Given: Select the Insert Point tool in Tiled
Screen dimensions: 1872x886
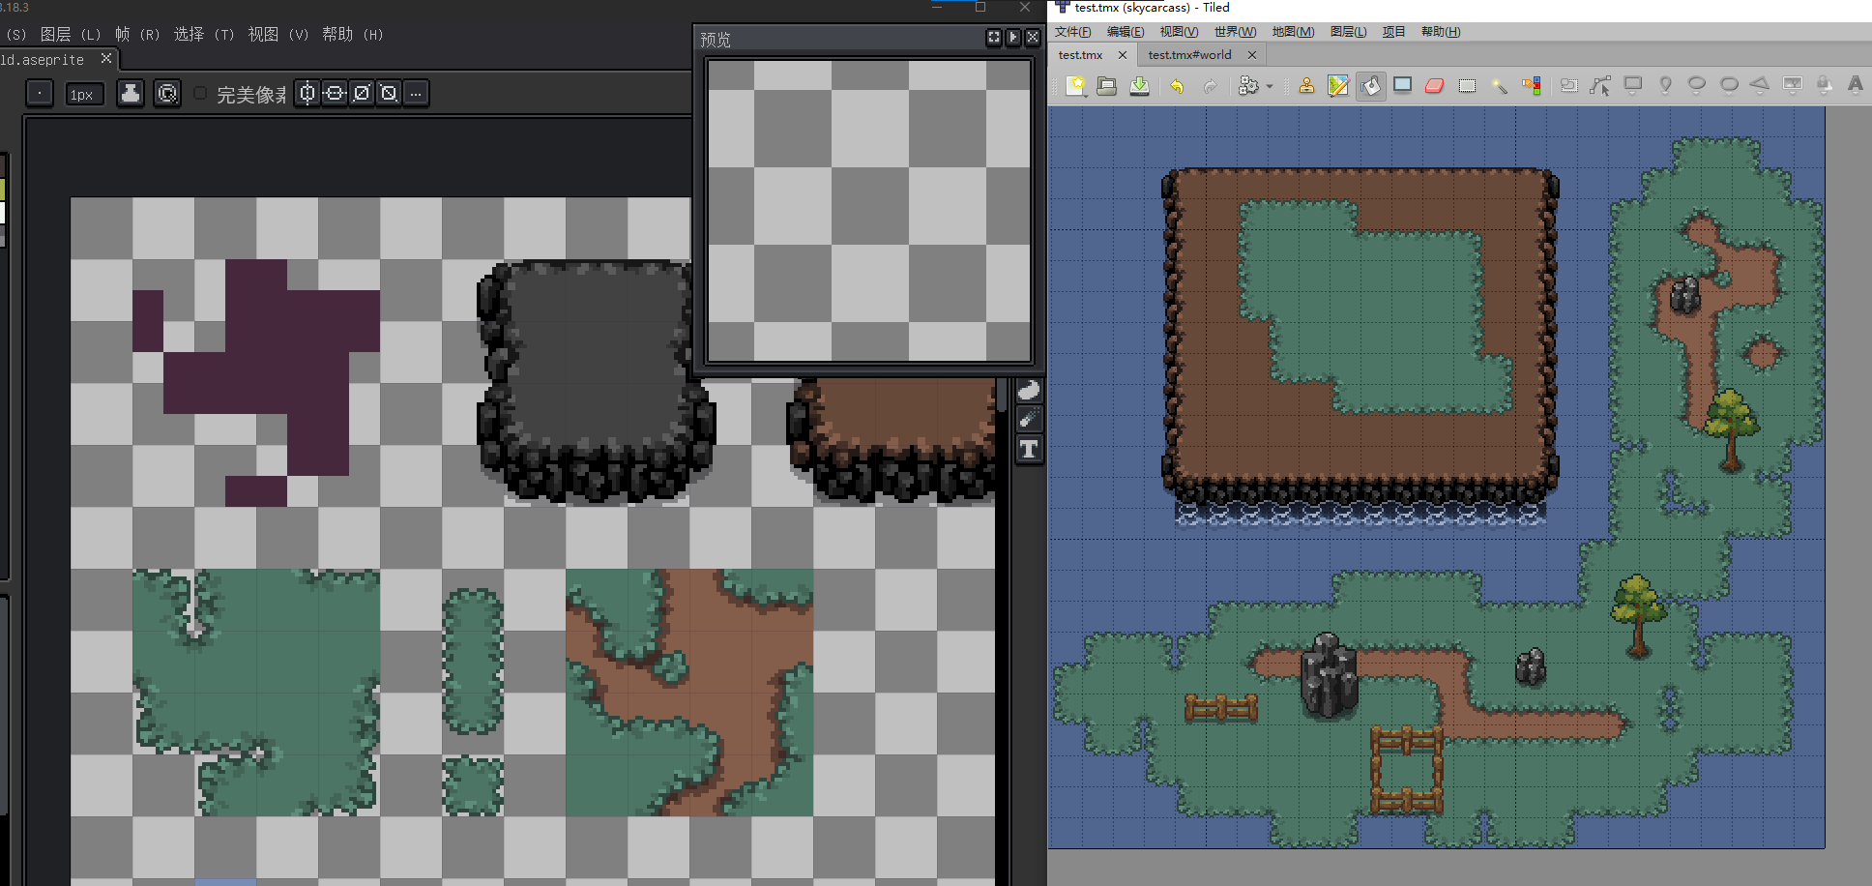Looking at the screenshot, I should pyautogui.click(x=1665, y=86).
